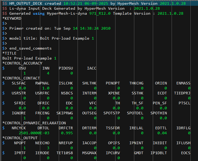Click the SPOTHIN header
This screenshot has height=161, width=198.
coord(159,113)
